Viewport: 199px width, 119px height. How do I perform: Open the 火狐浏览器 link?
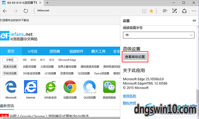47,67
